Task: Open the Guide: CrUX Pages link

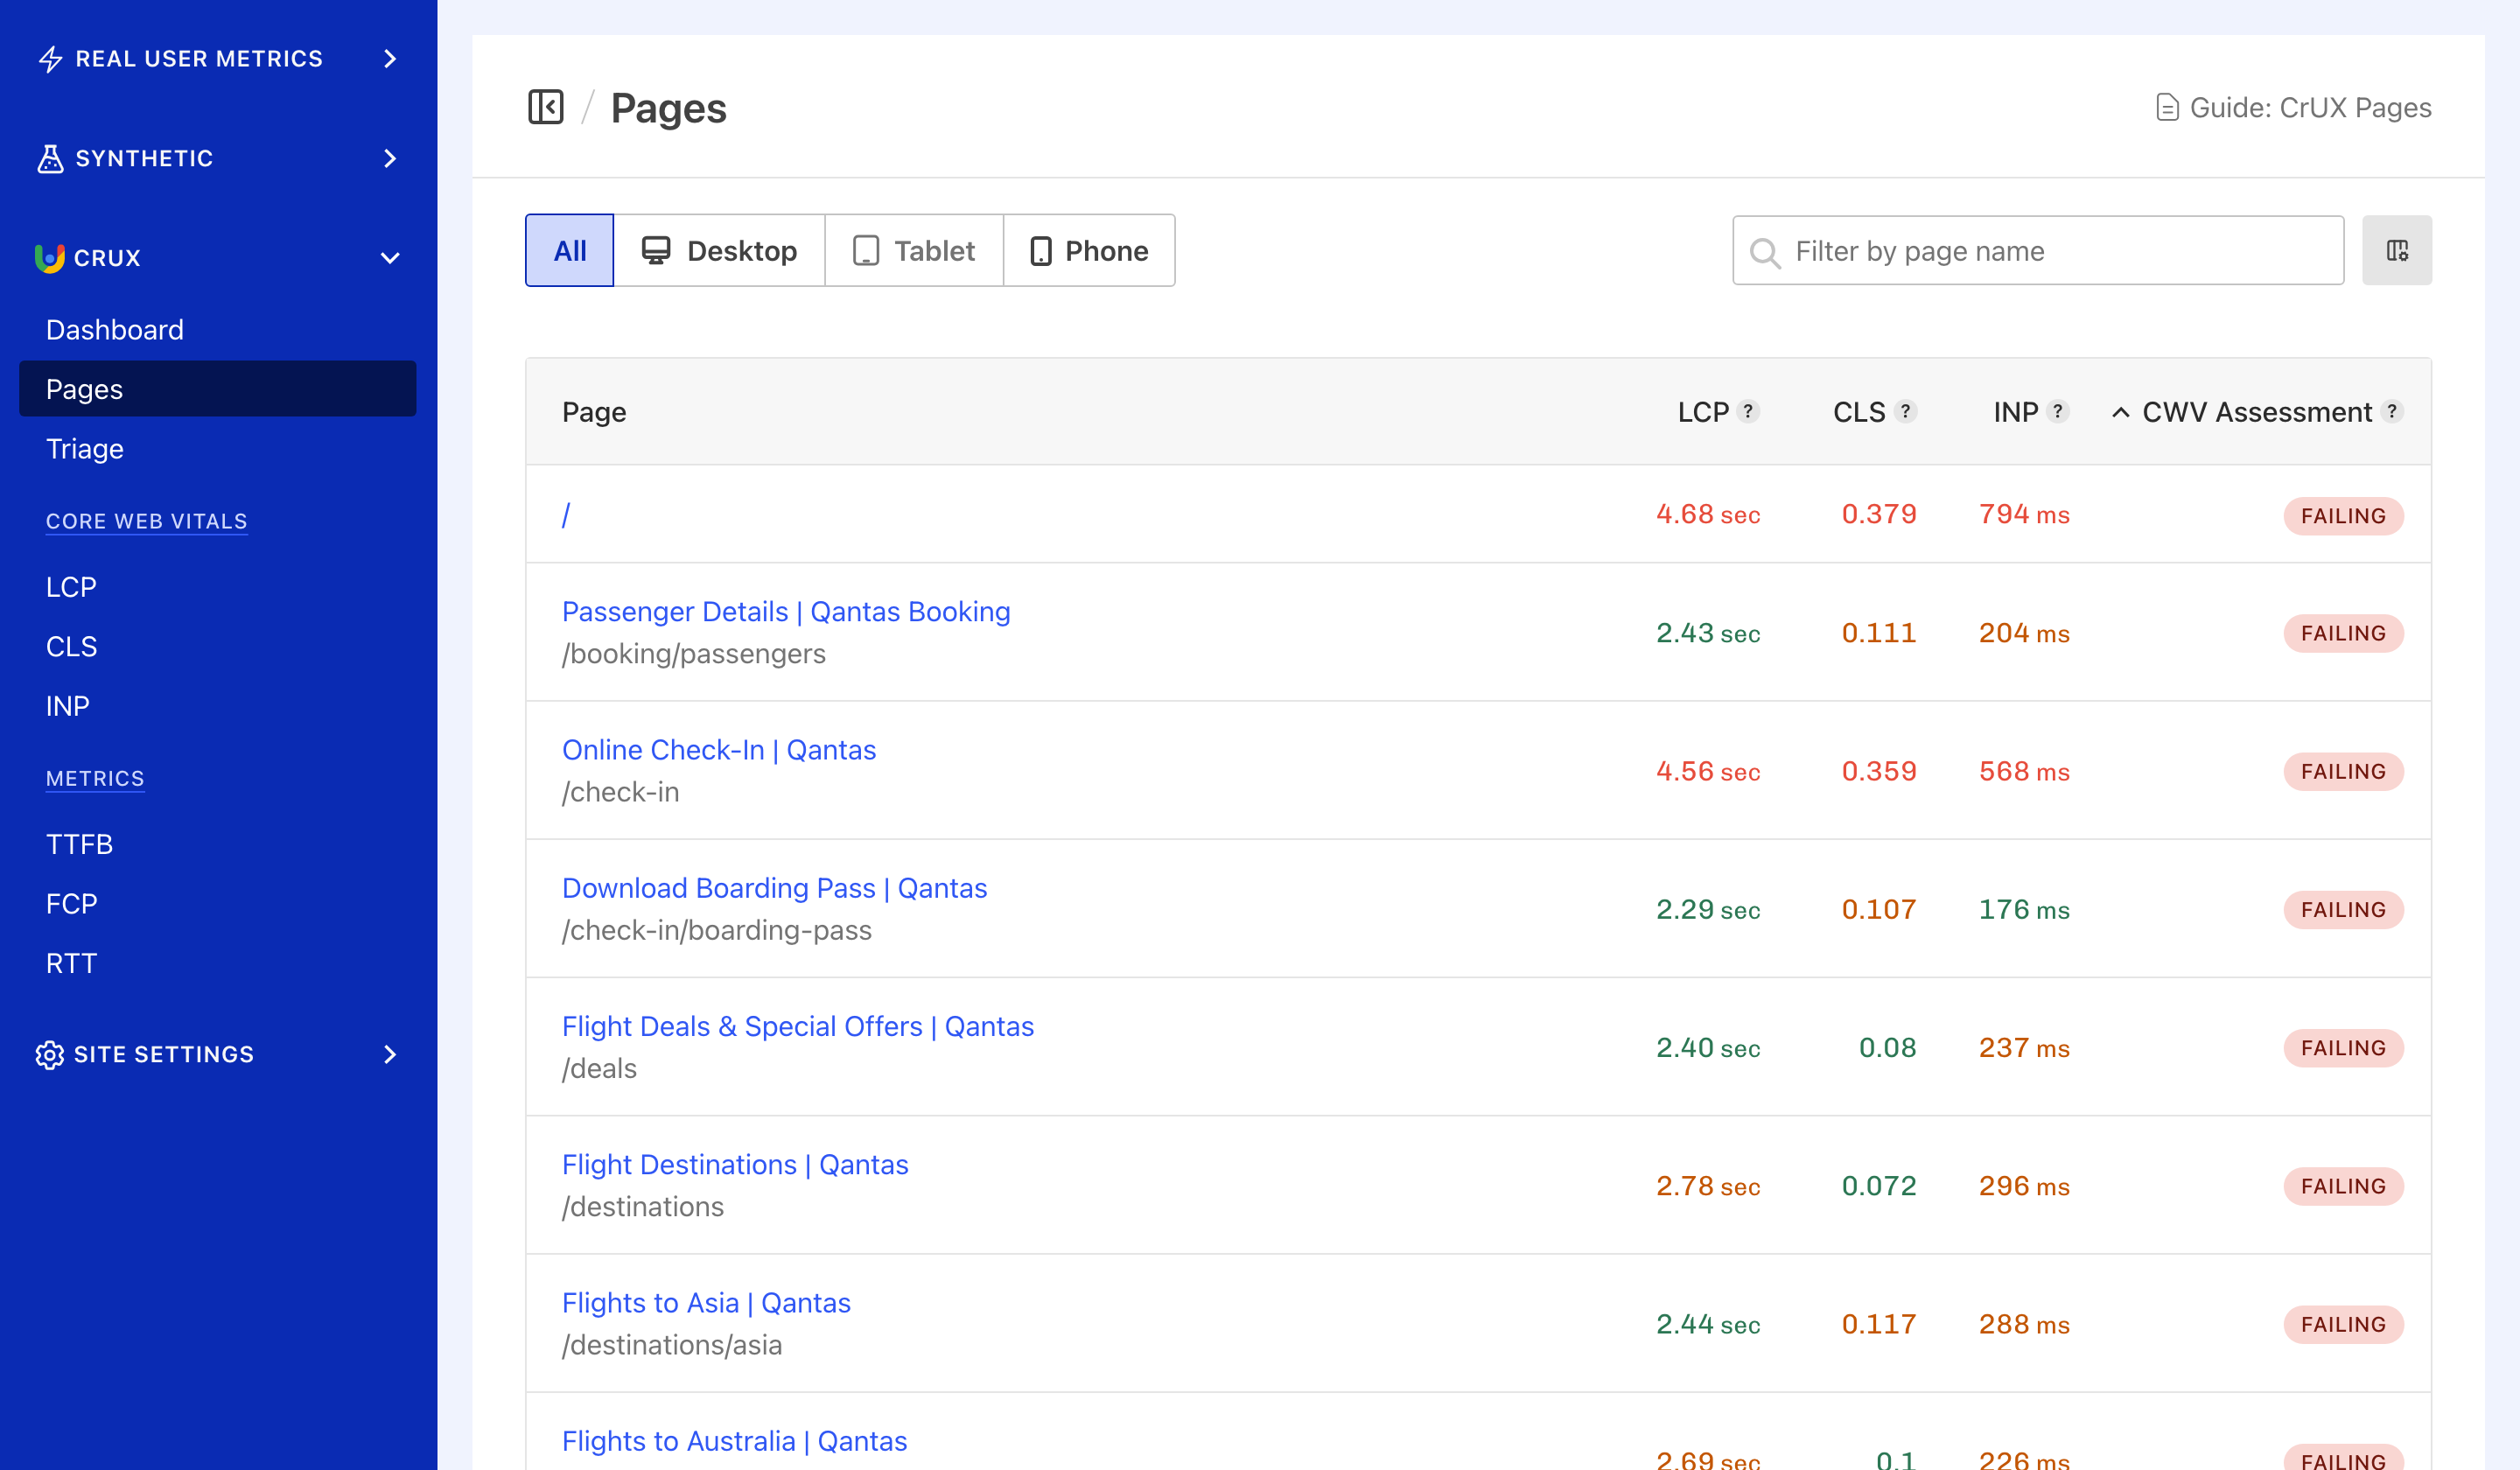Action: [x=2308, y=107]
